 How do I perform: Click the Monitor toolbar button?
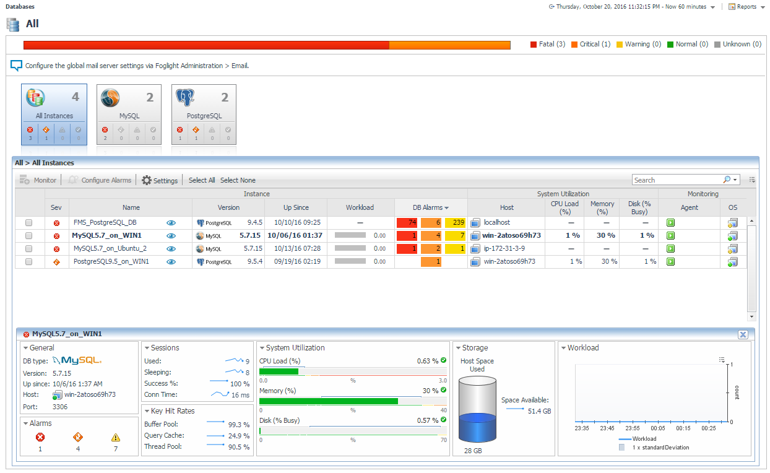pos(38,180)
